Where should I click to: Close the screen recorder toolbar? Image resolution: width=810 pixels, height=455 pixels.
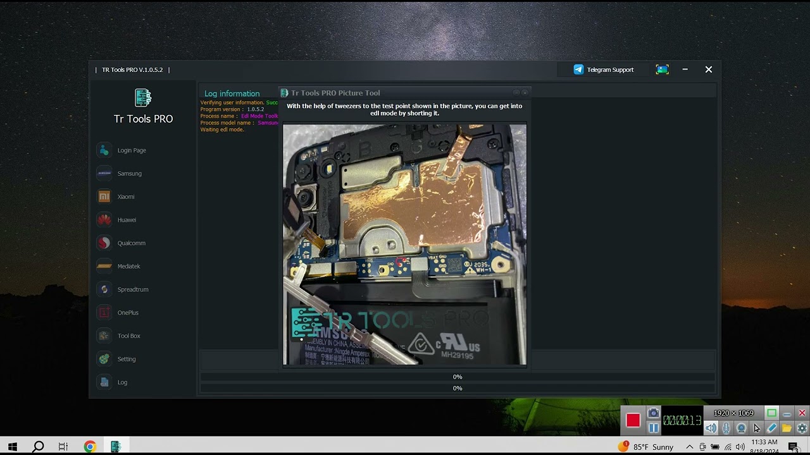tap(802, 413)
